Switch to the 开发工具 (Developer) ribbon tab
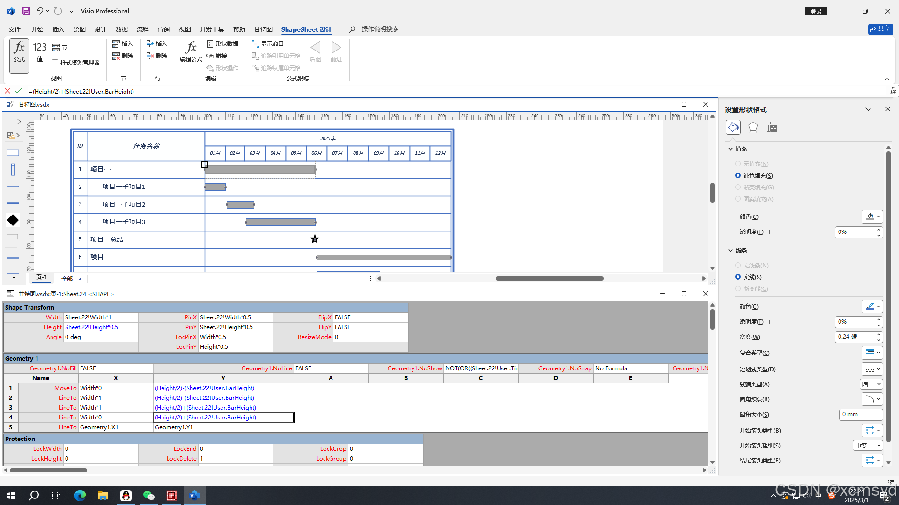This screenshot has height=505, width=899. tap(212, 29)
